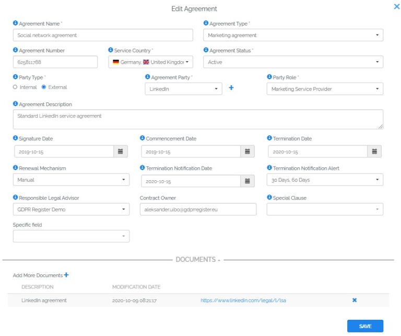
Task: Expand the Party Role dropdown
Action: tap(324, 89)
